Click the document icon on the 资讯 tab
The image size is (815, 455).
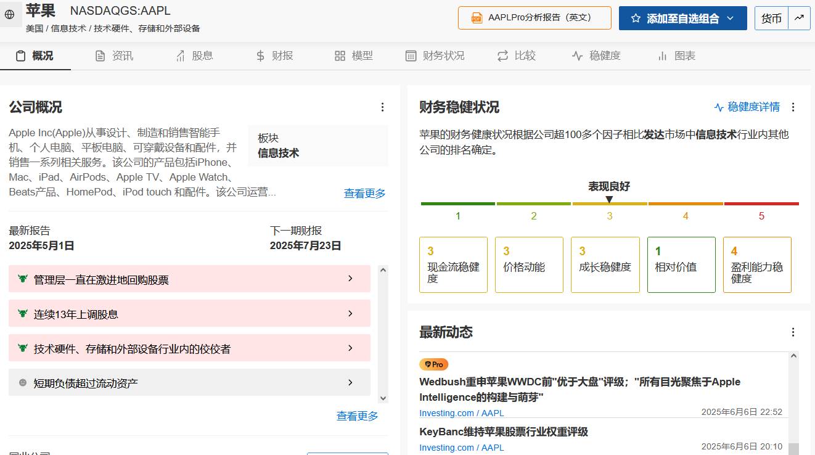[100, 56]
